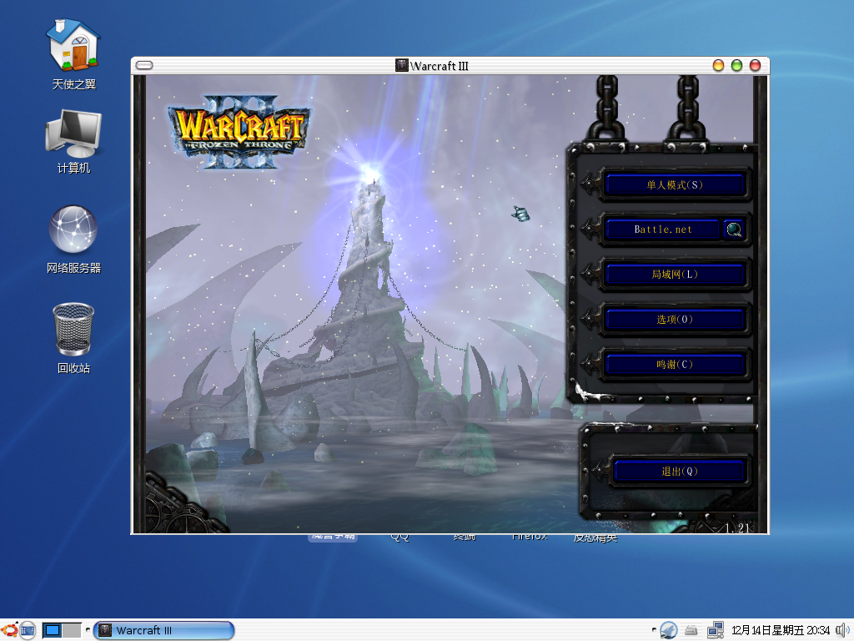Open the 选项(O) options menu
The width and height of the screenshot is (854, 641).
click(674, 320)
